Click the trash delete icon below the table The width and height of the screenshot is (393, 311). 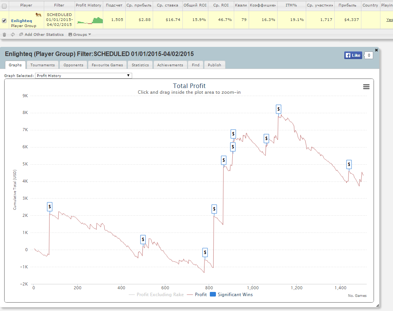pos(4,35)
